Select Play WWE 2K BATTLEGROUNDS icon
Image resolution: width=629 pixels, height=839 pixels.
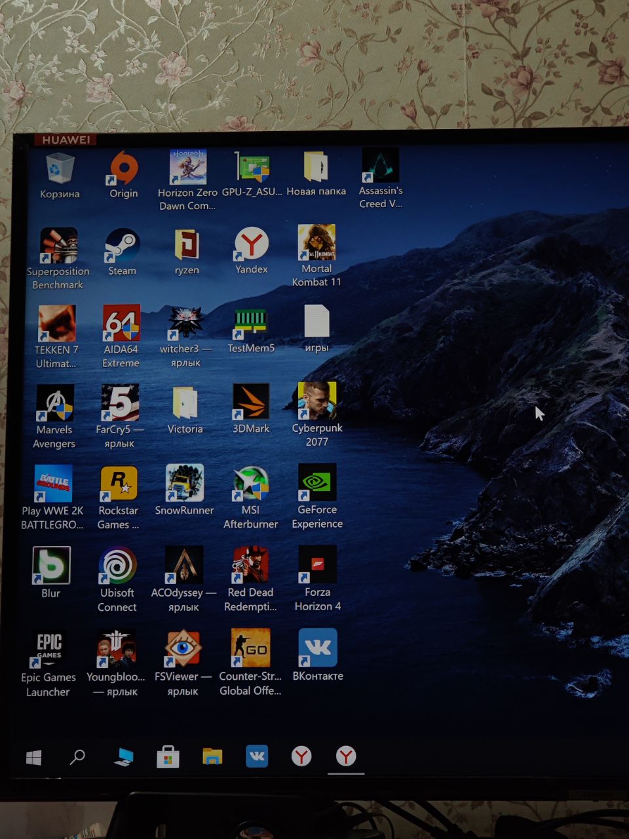[53, 484]
